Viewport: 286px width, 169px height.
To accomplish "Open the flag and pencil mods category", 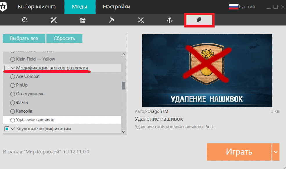I will tap(83, 20).
